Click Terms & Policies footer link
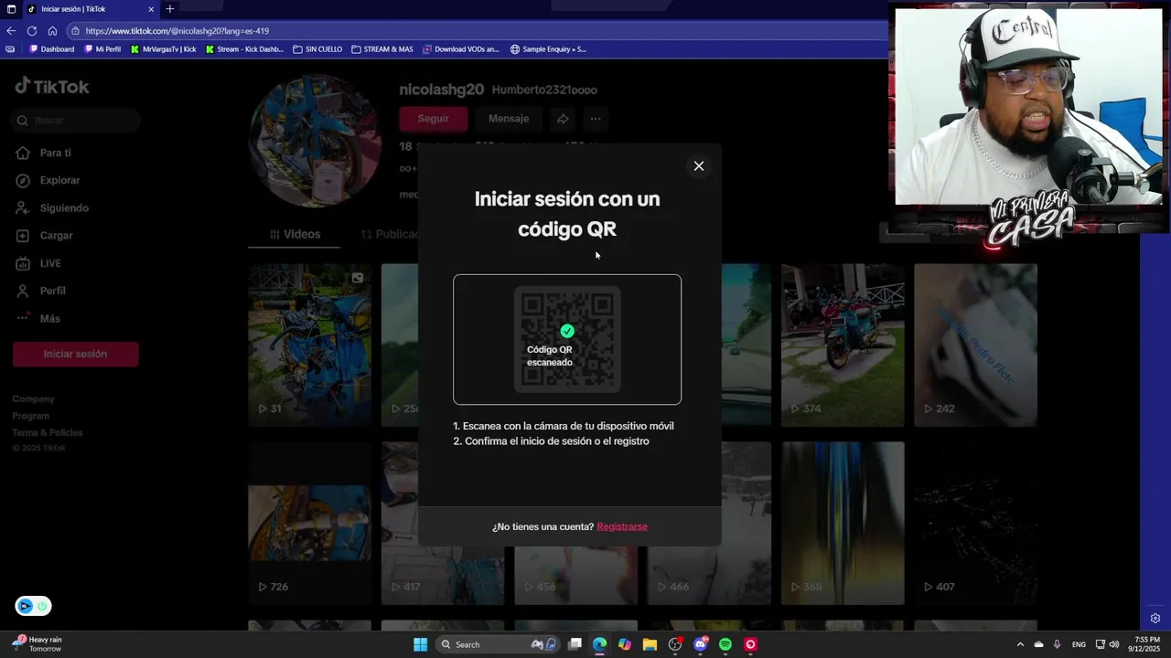Screen dimensions: 1171x658 [x=48, y=432]
